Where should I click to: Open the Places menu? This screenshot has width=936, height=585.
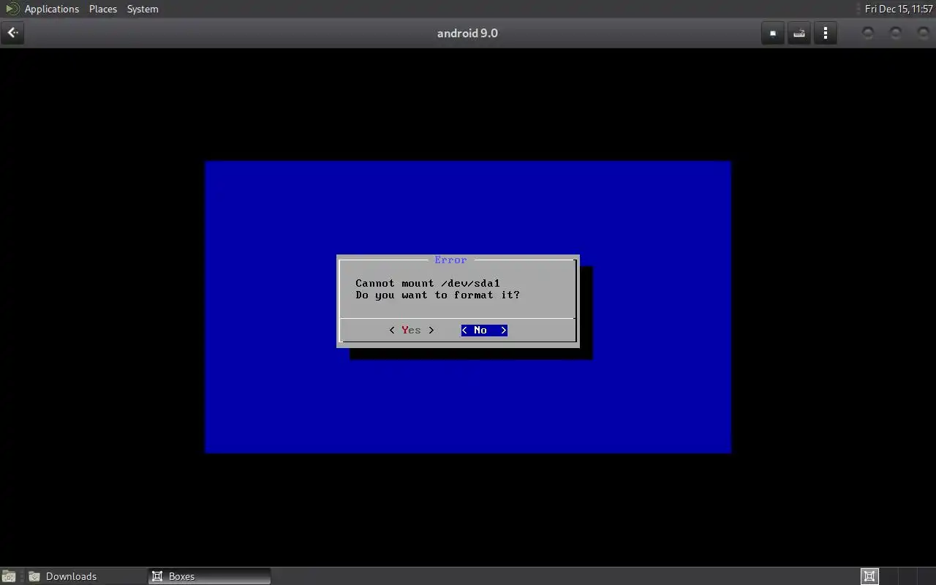click(103, 9)
